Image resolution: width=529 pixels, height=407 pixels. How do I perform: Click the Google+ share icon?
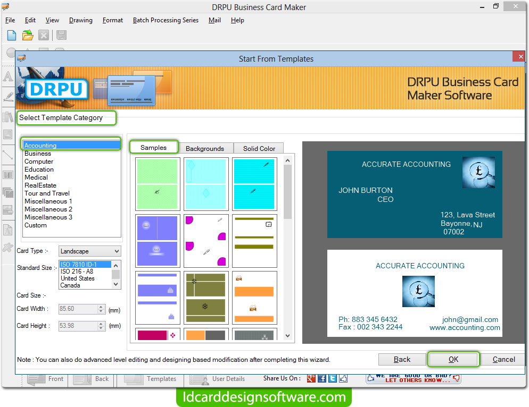(311, 378)
